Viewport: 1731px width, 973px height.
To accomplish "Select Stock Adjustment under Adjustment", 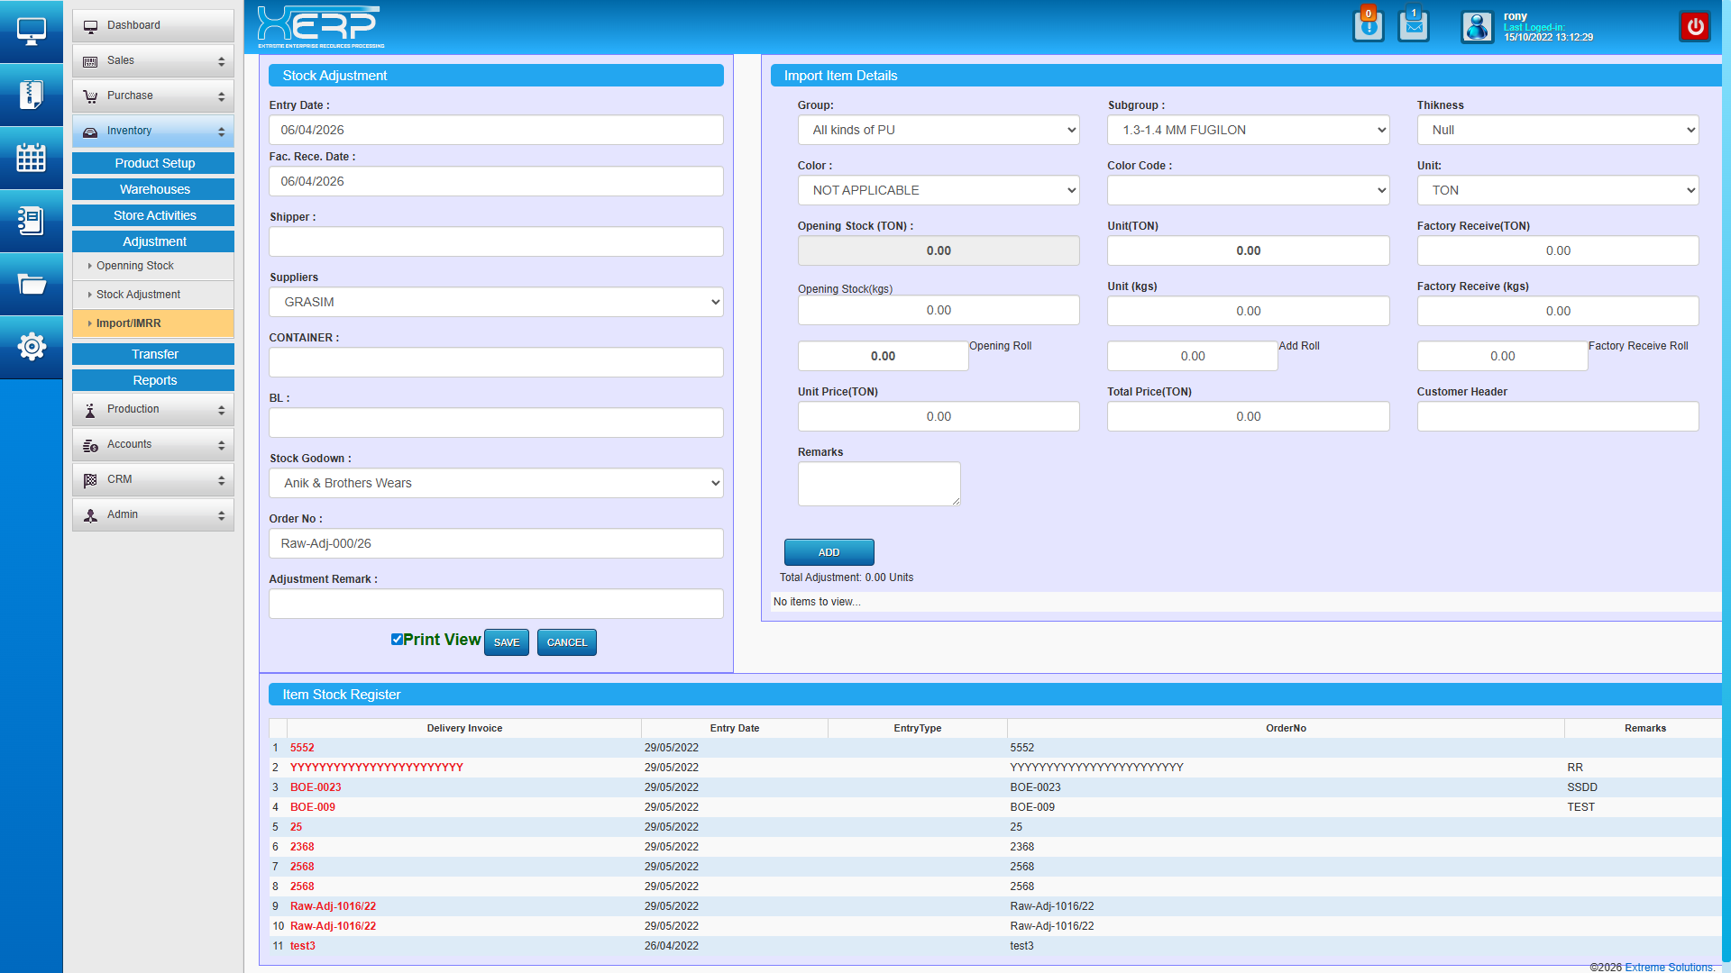I will point(138,295).
